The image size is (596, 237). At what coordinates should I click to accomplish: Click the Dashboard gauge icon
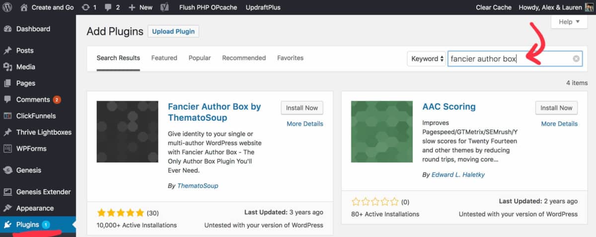pos(7,29)
